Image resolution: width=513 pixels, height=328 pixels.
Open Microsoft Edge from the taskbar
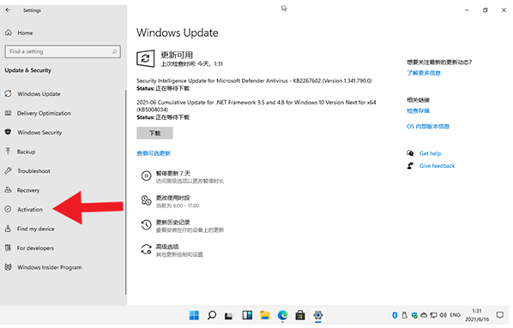click(282, 315)
